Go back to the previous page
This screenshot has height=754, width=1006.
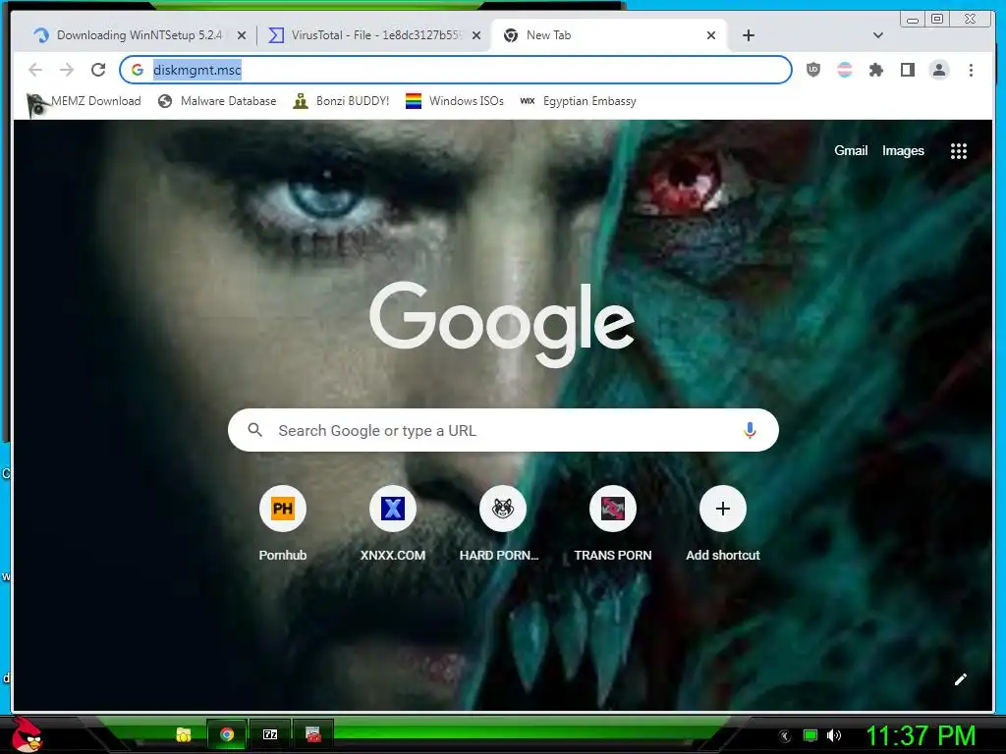click(x=35, y=70)
